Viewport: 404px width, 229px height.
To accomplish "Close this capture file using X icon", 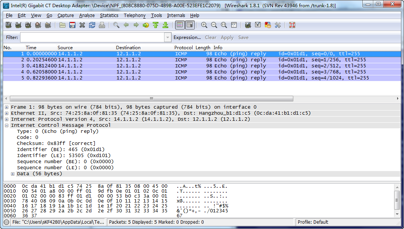I will (x=82, y=25).
